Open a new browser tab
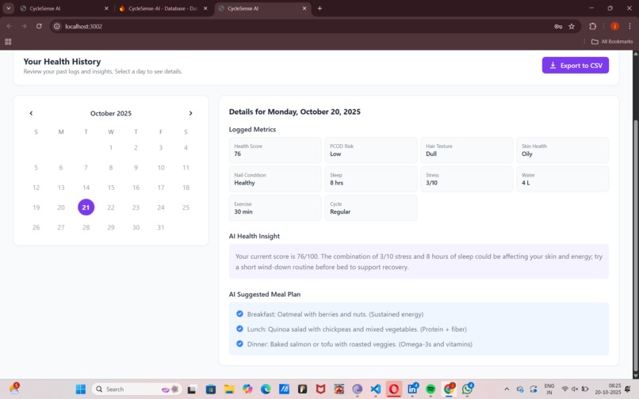The image size is (639, 399). [319, 9]
